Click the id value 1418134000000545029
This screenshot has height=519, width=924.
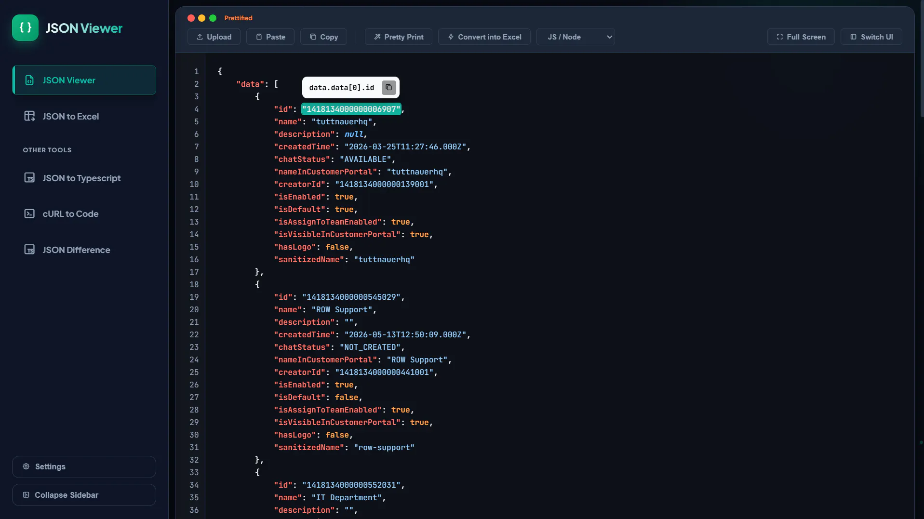(x=351, y=297)
